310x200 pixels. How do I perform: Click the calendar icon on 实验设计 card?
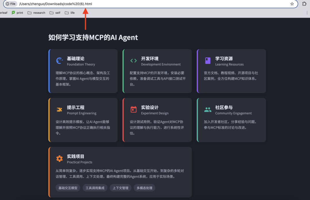(133, 109)
